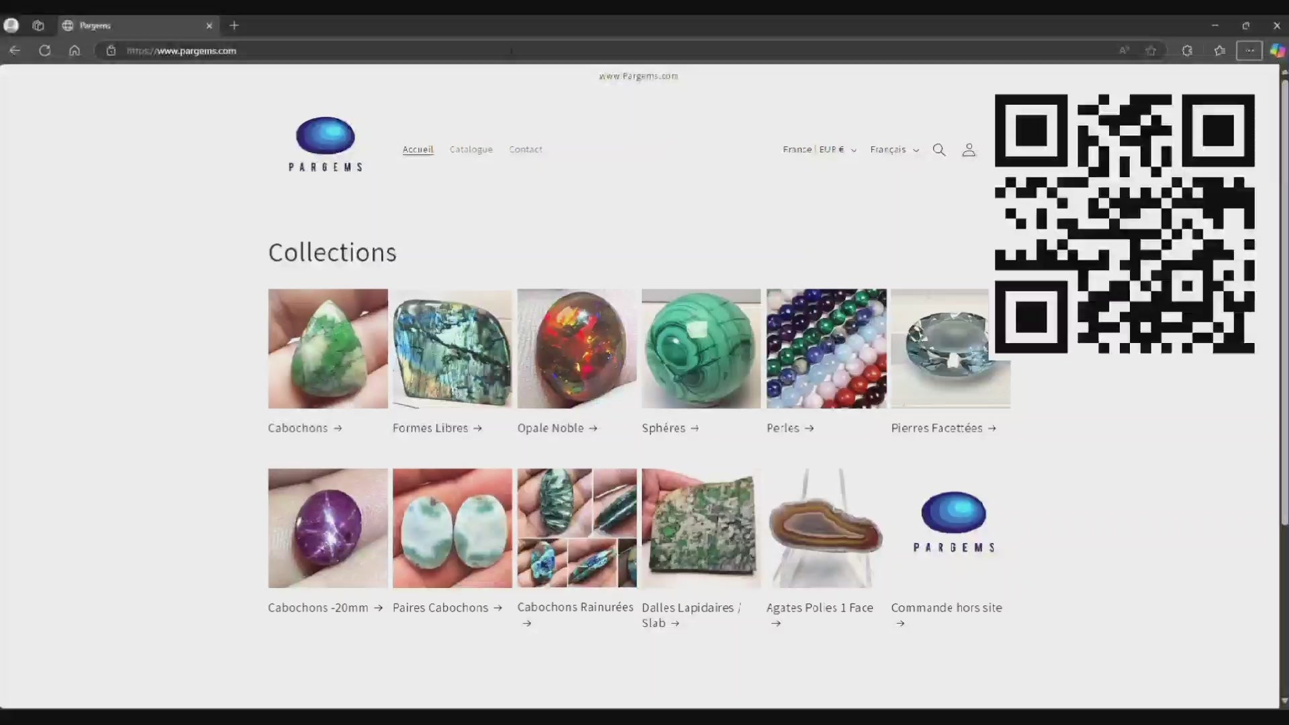Open the Commande hors site link
Image resolution: width=1289 pixels, height=725 pixels.
[946, 615]
